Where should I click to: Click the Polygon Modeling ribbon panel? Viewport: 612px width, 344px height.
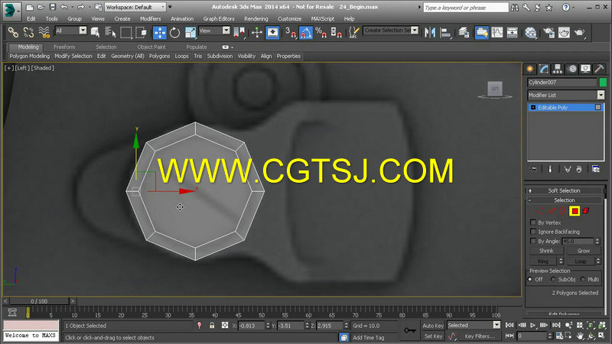click(30, 56)
